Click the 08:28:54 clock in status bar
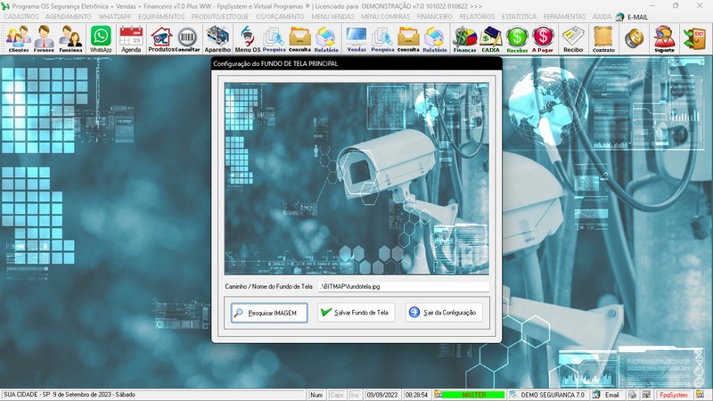Screen dimensions: 713x401 click(x=416, y=395)
